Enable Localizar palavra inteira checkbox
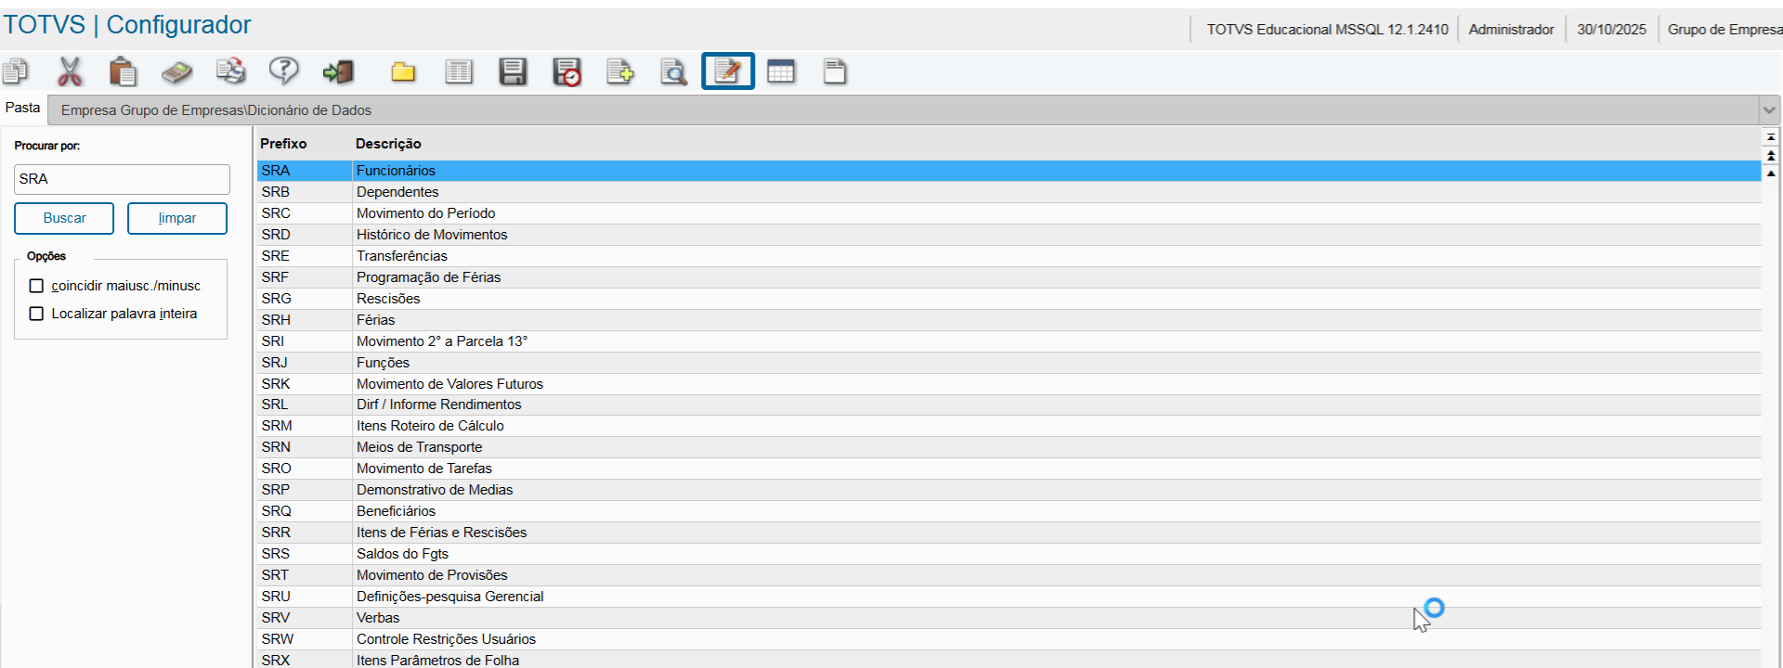 [36, 314]
